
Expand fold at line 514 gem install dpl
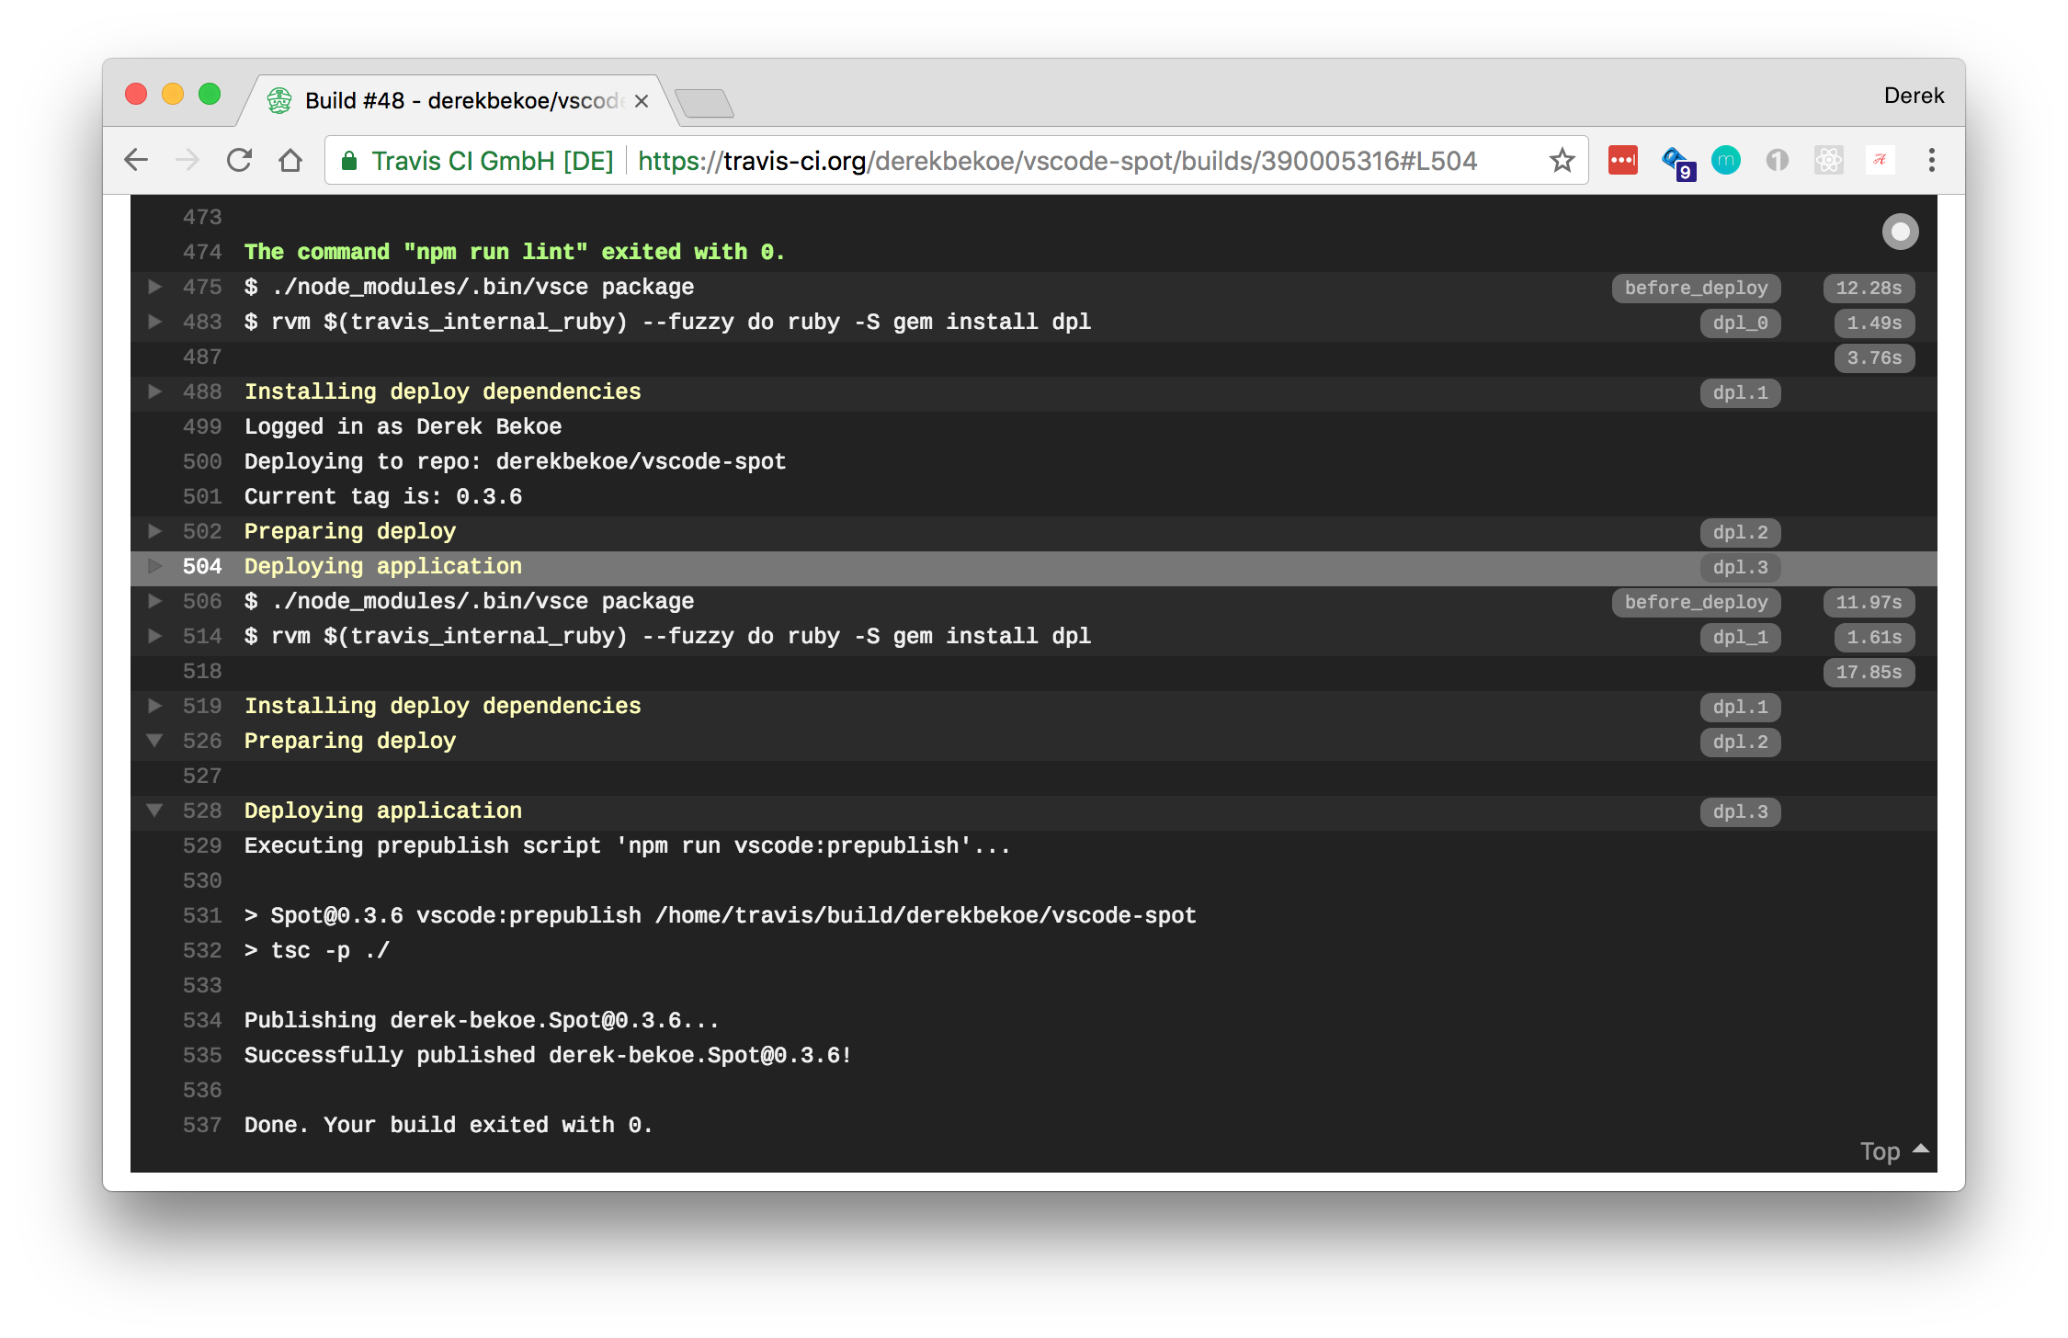click(155, 636)
